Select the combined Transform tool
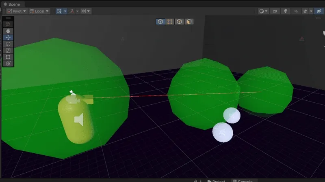Viewport: 325px width, 182px height. tap(8, 63)
